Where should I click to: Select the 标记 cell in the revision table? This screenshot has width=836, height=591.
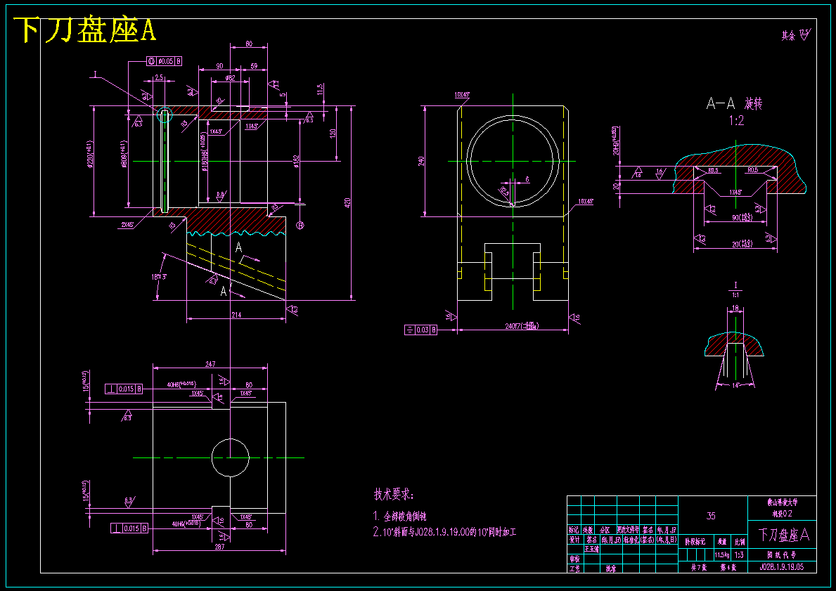pyautogui.click(x=574, y=531)
